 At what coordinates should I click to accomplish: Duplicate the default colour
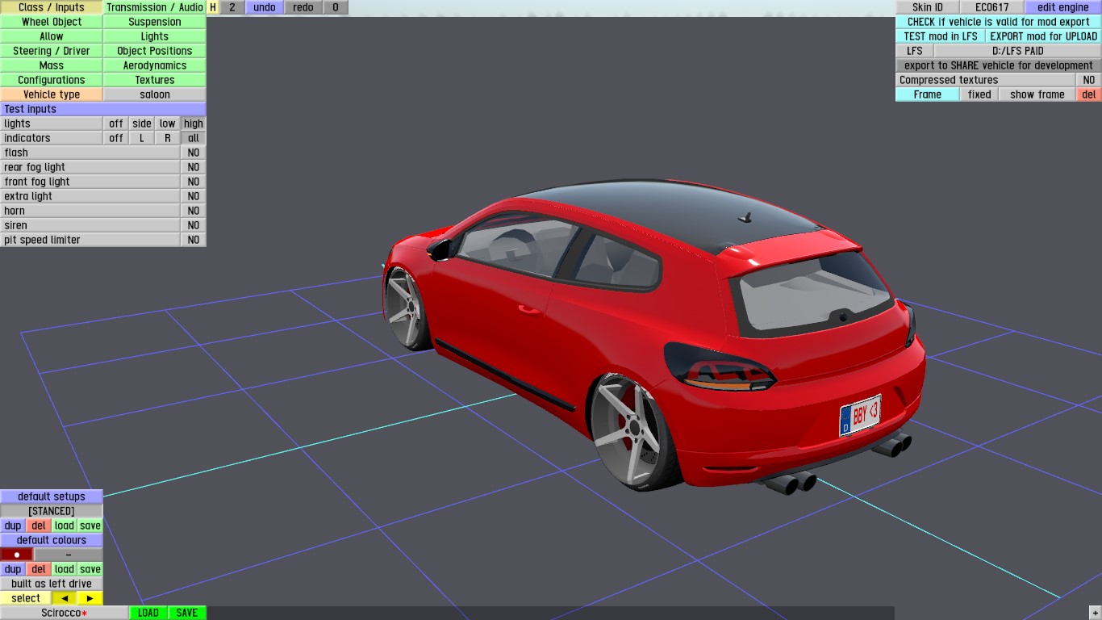tap(13, 569)
